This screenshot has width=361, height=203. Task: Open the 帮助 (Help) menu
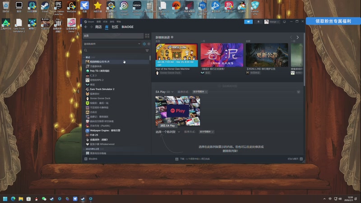pos(119,22)
